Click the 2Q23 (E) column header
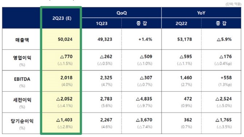This screenshot has height=137, width=244. pyautogui.click(x=62, y=18)
